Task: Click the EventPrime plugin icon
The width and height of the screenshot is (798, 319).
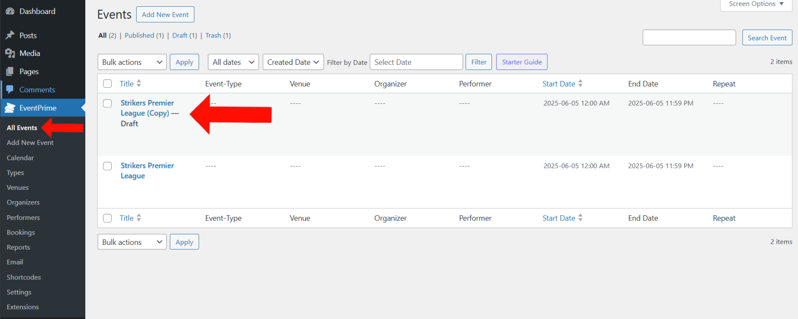Action: pos(10,108)
